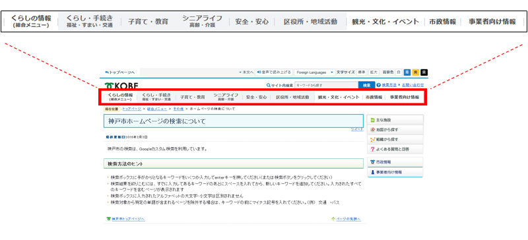Click ページの先頭へ to return to the top
Viewport: 528px width, 240px height.
click(x=346, y=219)
